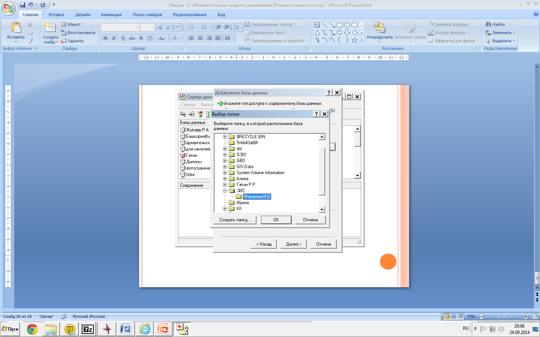Click the zoom slider handle

coord(499,316)
